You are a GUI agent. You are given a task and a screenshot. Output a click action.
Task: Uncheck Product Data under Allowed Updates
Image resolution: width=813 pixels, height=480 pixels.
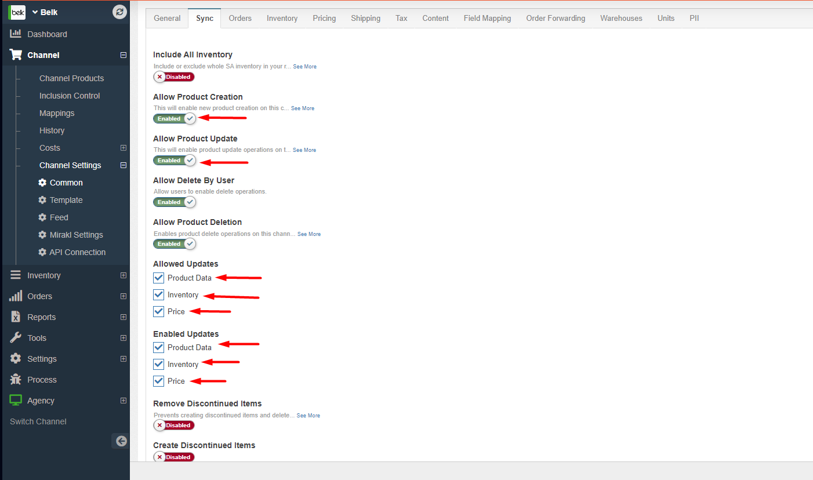(x=159, y=278)
